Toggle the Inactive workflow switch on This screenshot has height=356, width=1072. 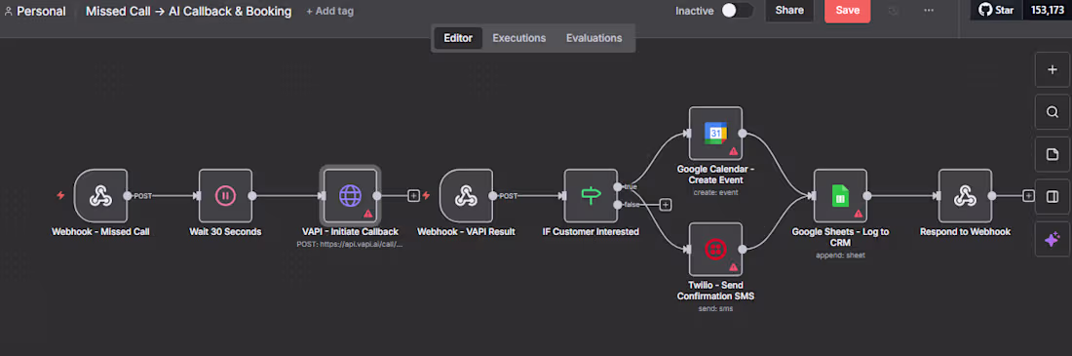tap(737, 11)
